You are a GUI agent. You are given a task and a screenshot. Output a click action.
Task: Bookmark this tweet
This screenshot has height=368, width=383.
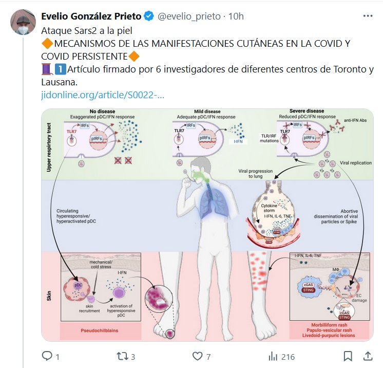(x=348, y=356)
